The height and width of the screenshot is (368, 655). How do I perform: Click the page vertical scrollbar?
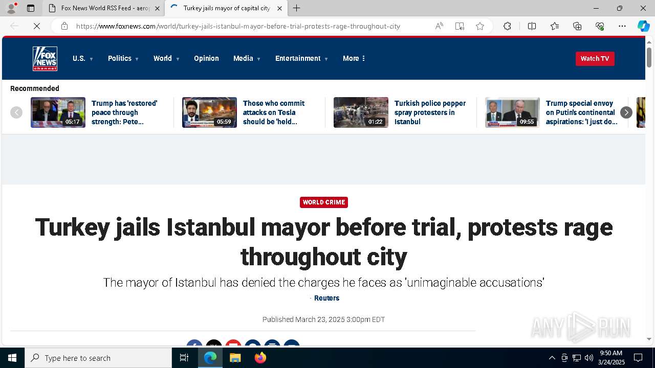click(x=649, y=57)
